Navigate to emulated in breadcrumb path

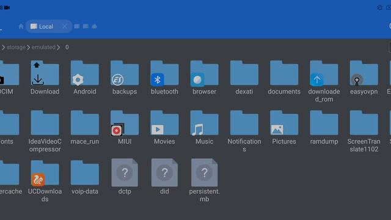43,47
